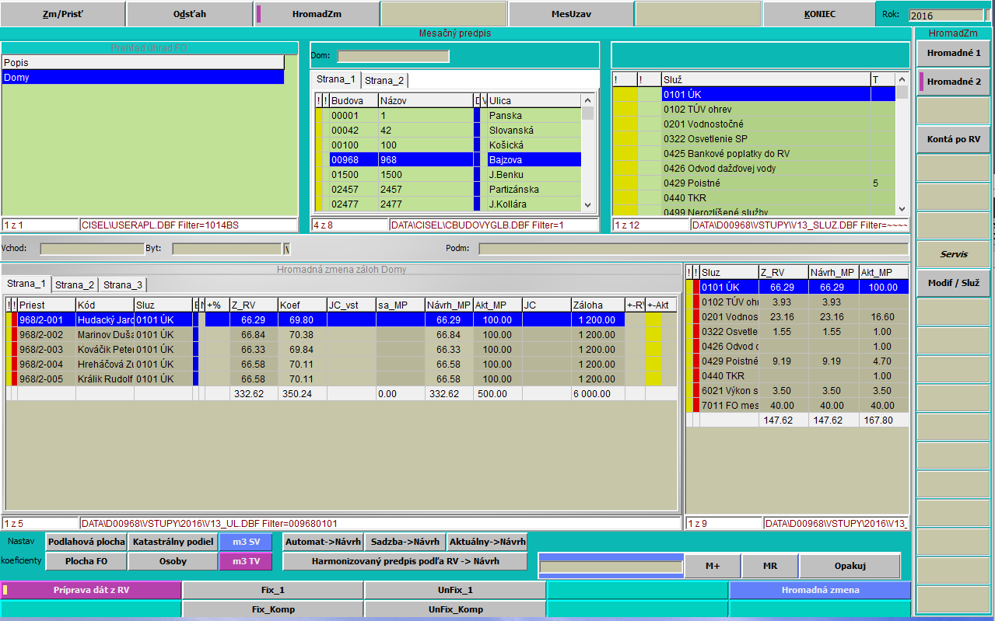
Task: Set coefficient to Katastrálny podiel
Action: click(x=172, y=542)
